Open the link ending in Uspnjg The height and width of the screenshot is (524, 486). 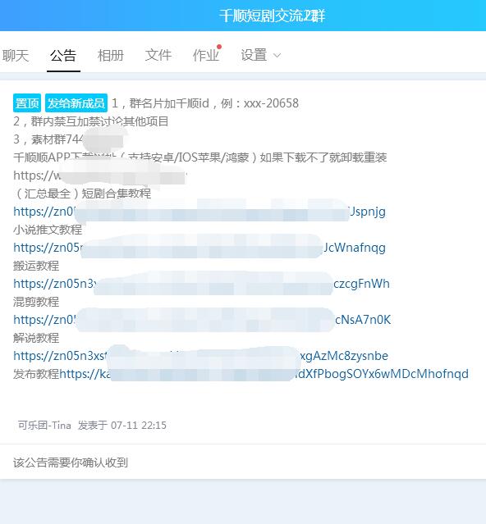[199, 212]
